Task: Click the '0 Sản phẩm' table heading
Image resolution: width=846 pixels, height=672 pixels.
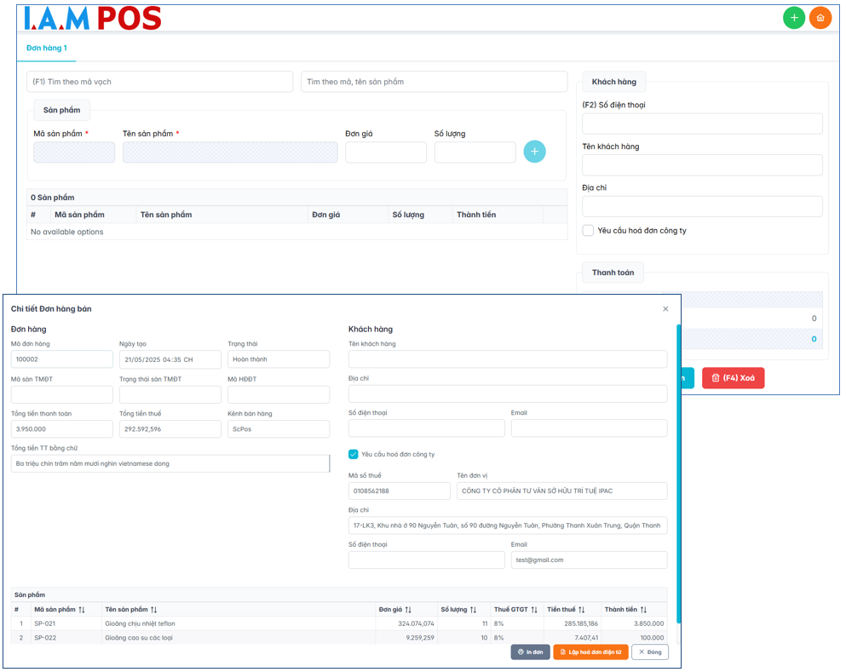Action: [52, 198]
